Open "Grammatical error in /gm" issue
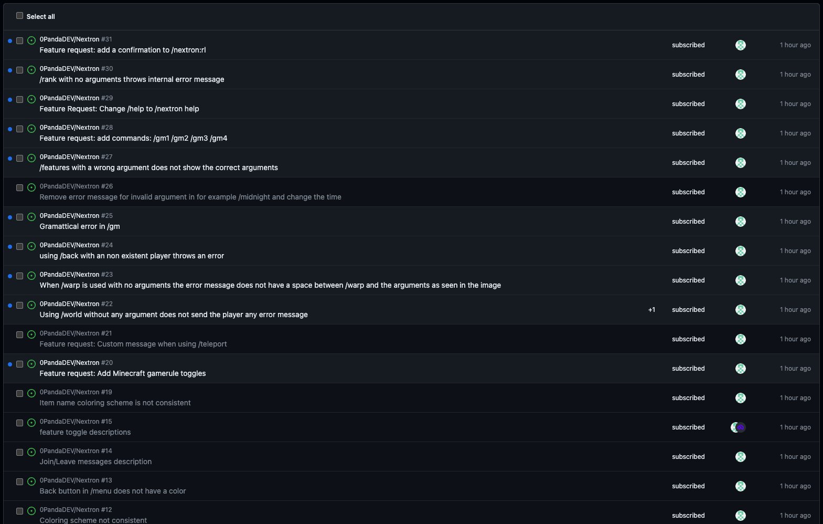This screenshot has width=823, height=524. coord(80,227)
